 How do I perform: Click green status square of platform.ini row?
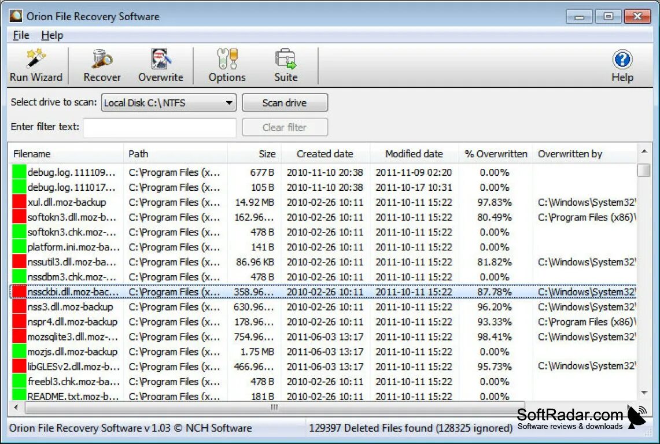(19, 247)
